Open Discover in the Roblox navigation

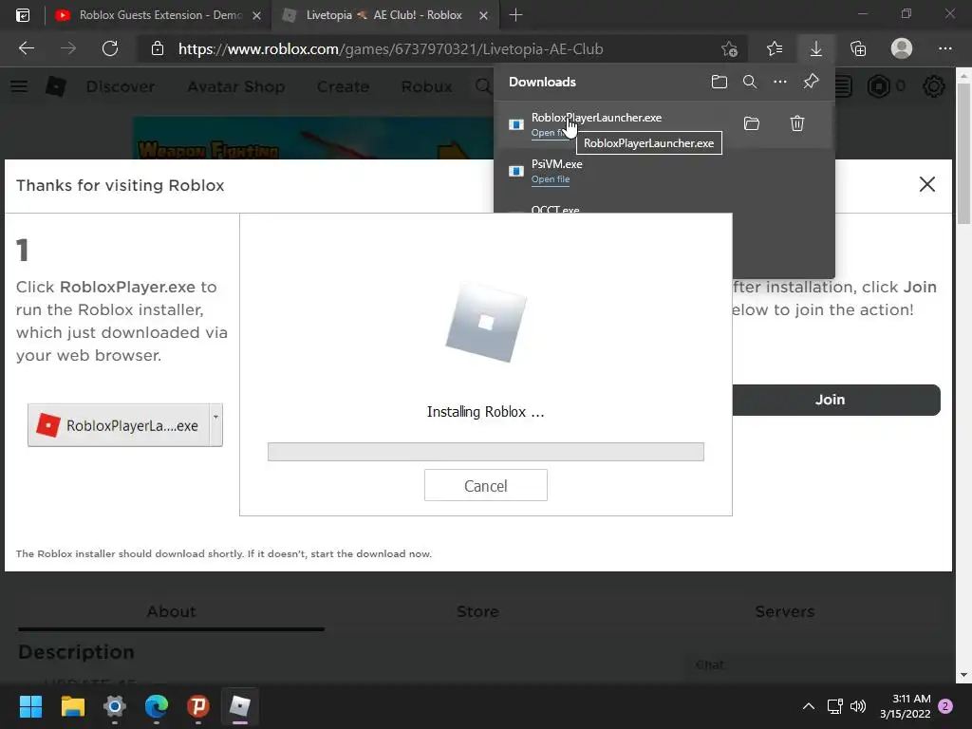[x=121, y=86]
